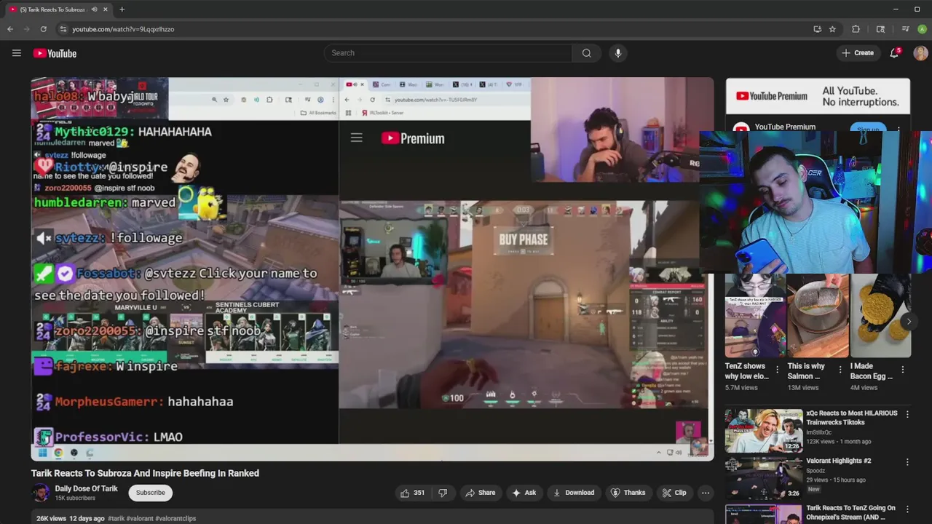Image resolution: width=932 pixels, height=524 pixels.
Task: Open options for xQc Reacts video
Action: point(907,414)
